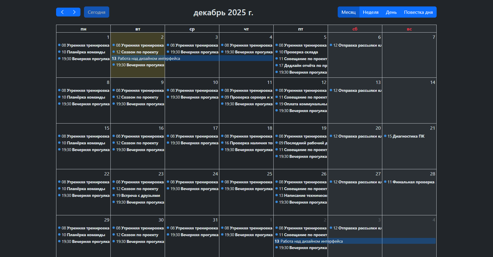Image resolution: width=493 pixels, height=257 pixels.
Task: Go to previous month with left chevron
Action: [x=62, y=12]
